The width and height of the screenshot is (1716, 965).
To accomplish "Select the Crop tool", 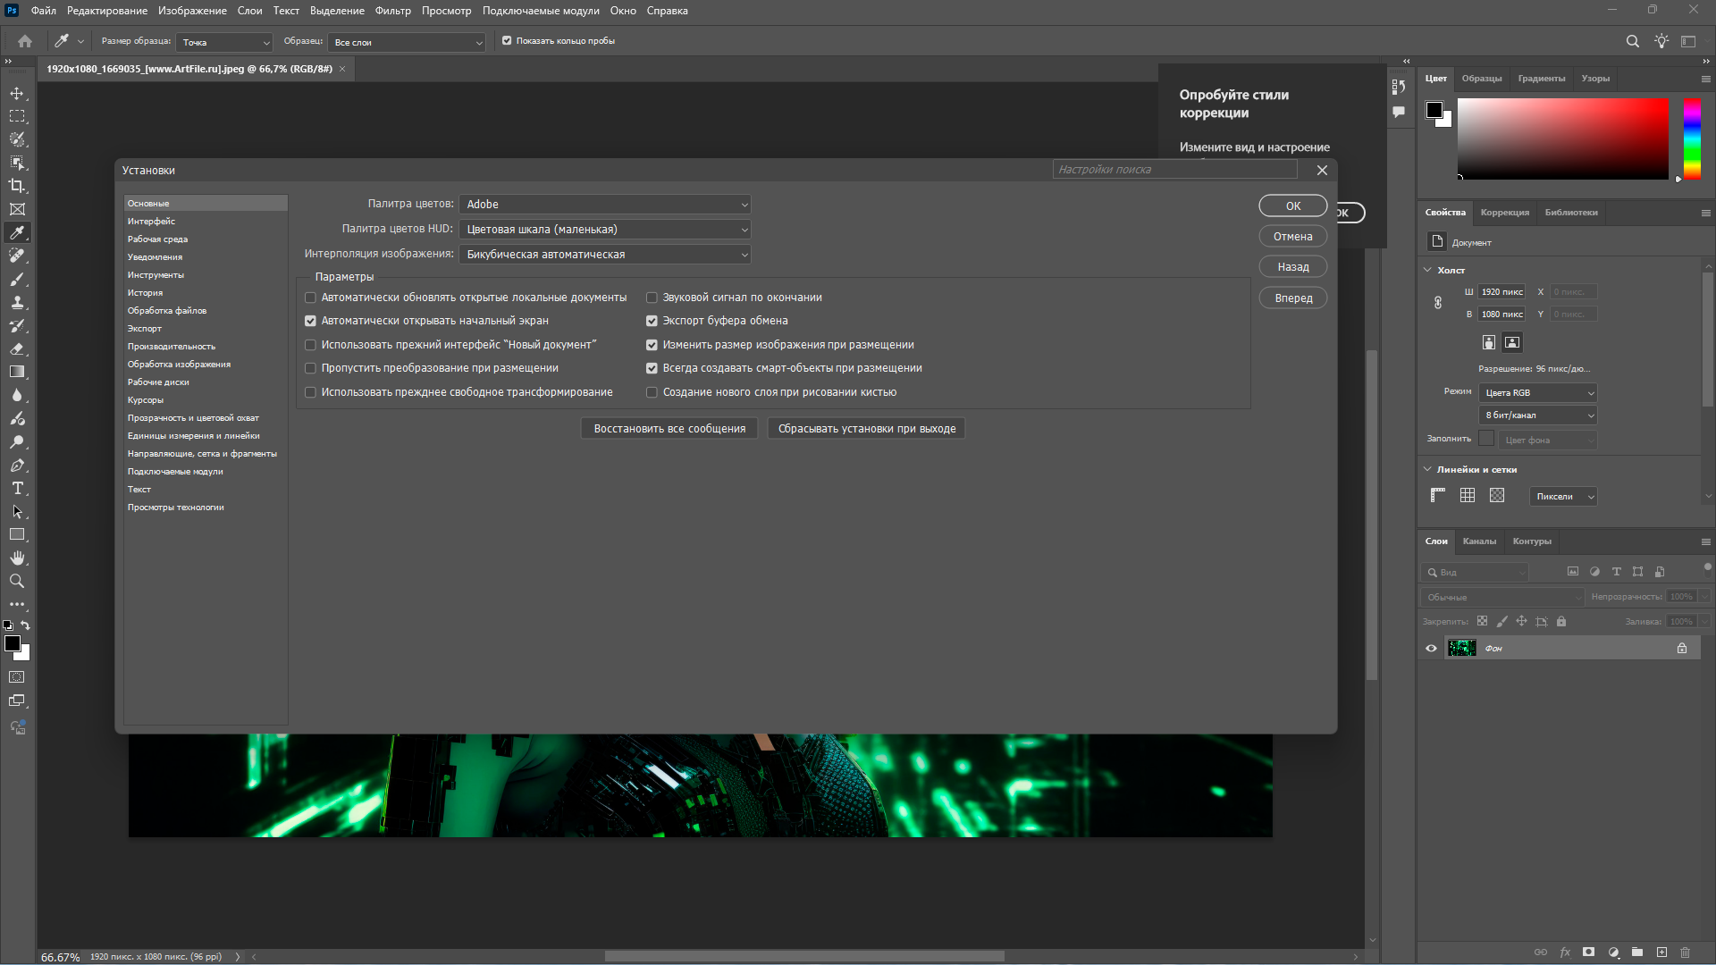I will [x=17, y=186].
